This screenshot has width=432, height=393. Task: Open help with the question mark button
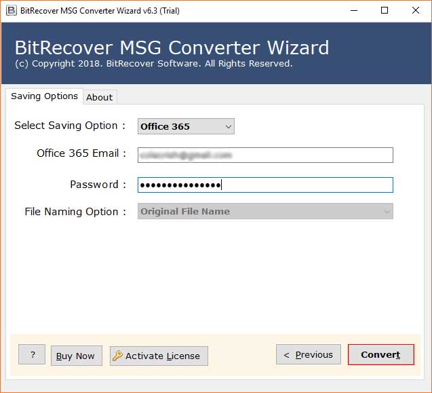32,354
